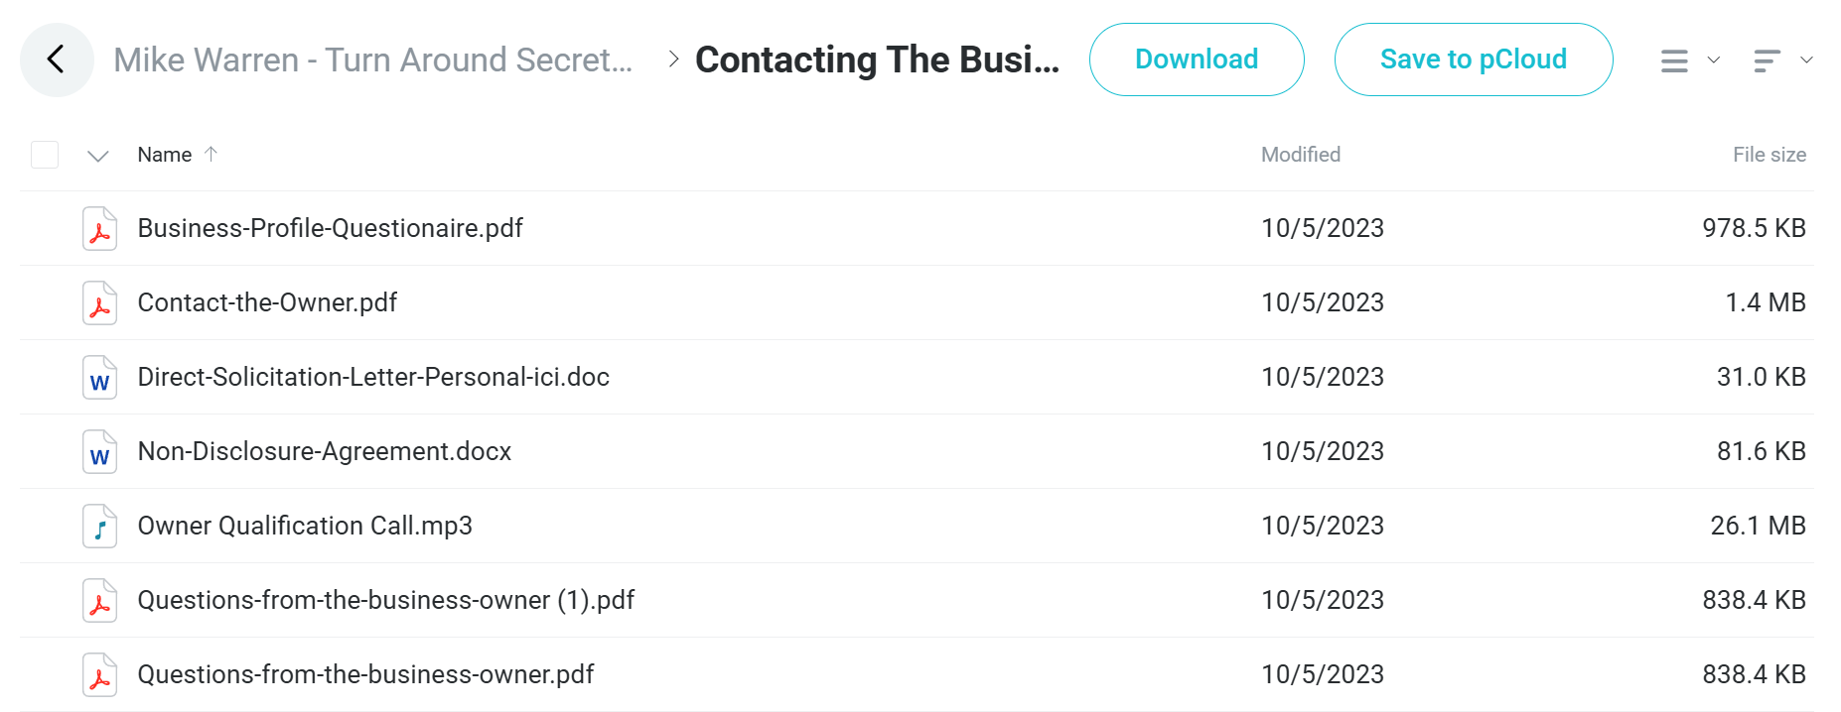Save folder to pCloud
Screen dimensions: 1841x712
(1474, 59)
